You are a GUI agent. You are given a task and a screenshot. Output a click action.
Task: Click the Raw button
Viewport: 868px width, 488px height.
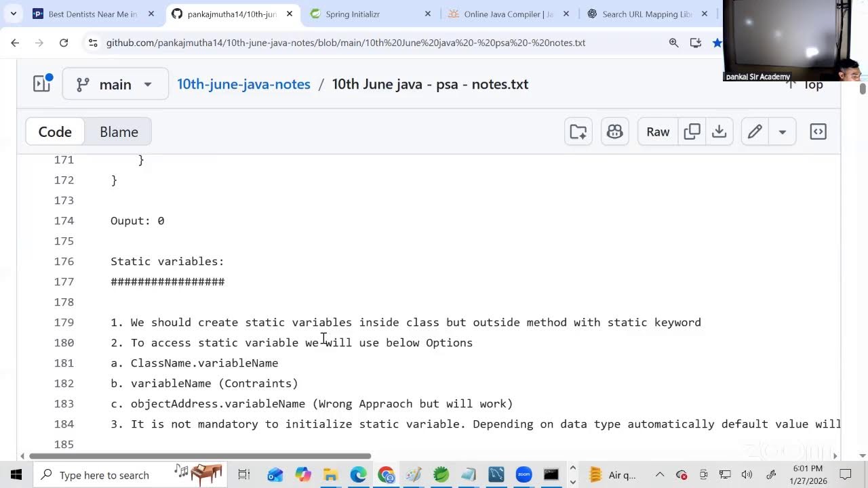[658, 131]
